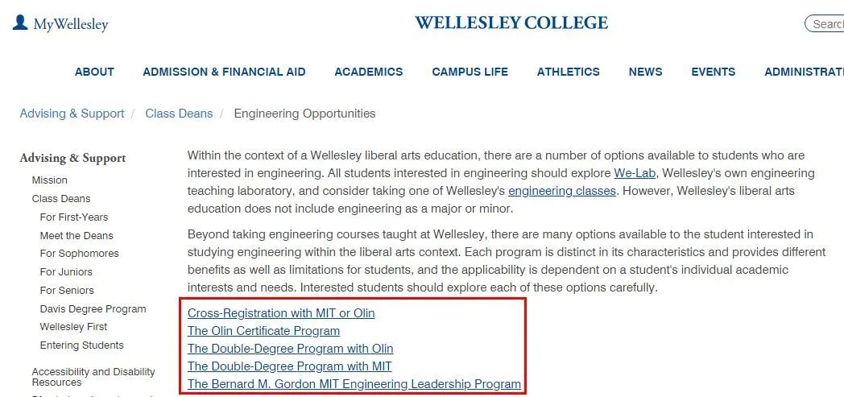Viewport: 844px width, 397px height.
Task: Open the Athletics menu item
Action: pos(568,72)
